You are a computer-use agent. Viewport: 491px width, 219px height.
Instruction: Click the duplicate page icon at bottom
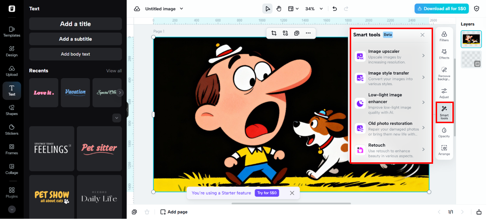(x=134, y=212)
